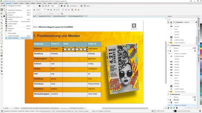Click the first Skala checkbox square in Anspruch row
Viewport: 202px width, 113px height.
pyautogui.click(x=65, y=49)
